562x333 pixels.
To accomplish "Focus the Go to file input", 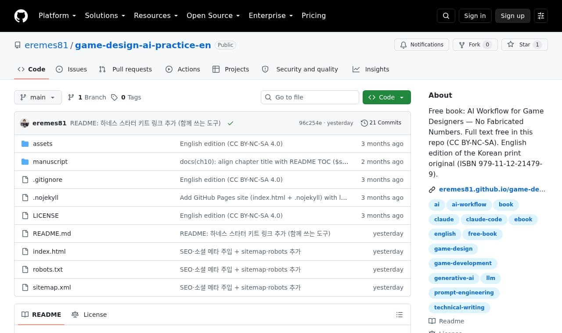I will click(310, 97).
